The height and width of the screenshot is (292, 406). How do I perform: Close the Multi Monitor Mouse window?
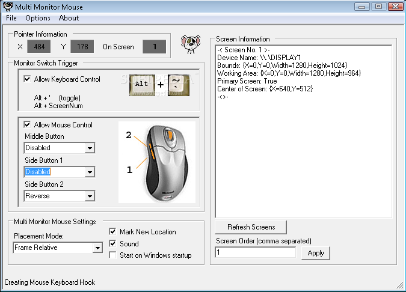pos(395,7)
